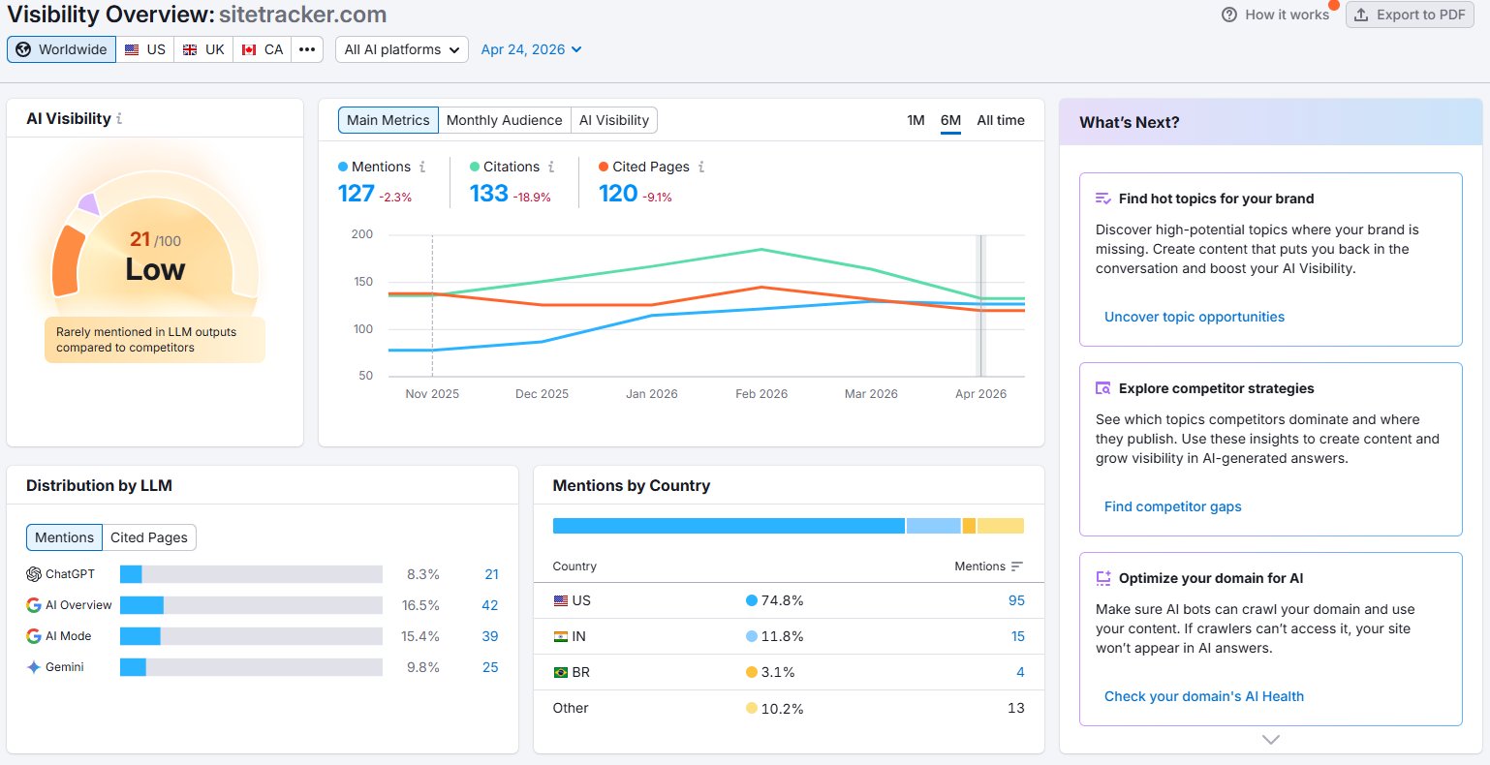Open the Apr 24, 2026 date picker
Viewport: 1490px width, 765px height.
pos(532,49)
